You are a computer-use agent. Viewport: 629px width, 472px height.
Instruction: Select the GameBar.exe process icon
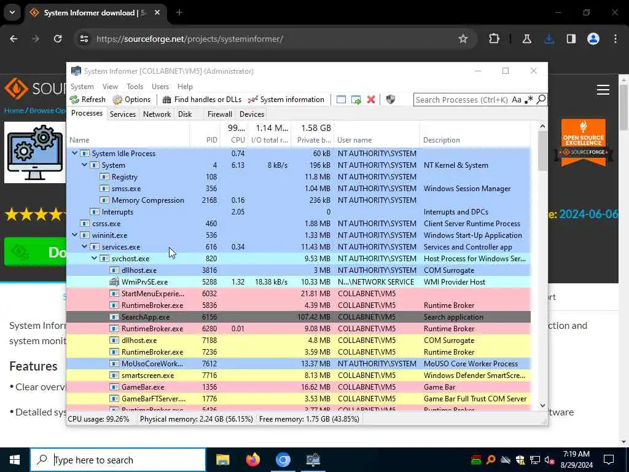[114, 387]
